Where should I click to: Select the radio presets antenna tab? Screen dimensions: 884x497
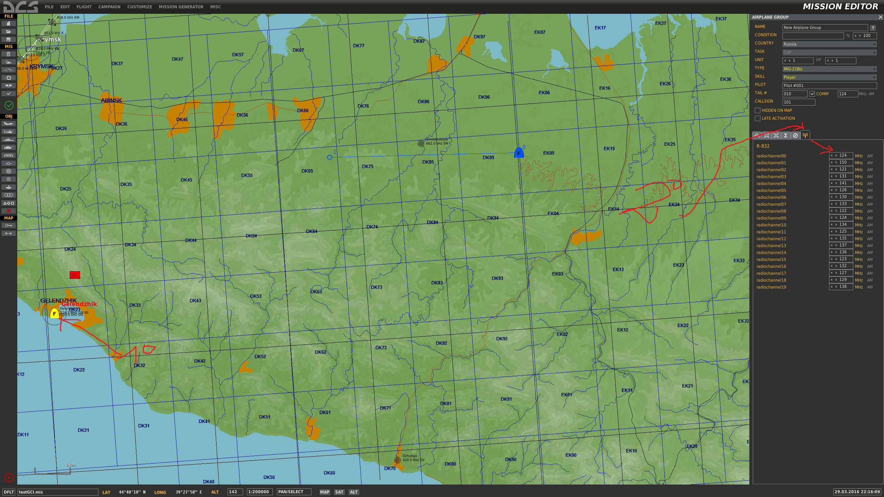(805, 135)
